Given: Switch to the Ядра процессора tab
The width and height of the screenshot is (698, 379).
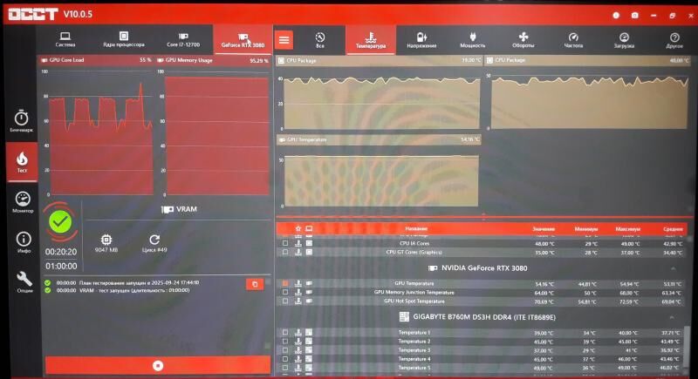Looking at the screenshot, I should 124,39.
